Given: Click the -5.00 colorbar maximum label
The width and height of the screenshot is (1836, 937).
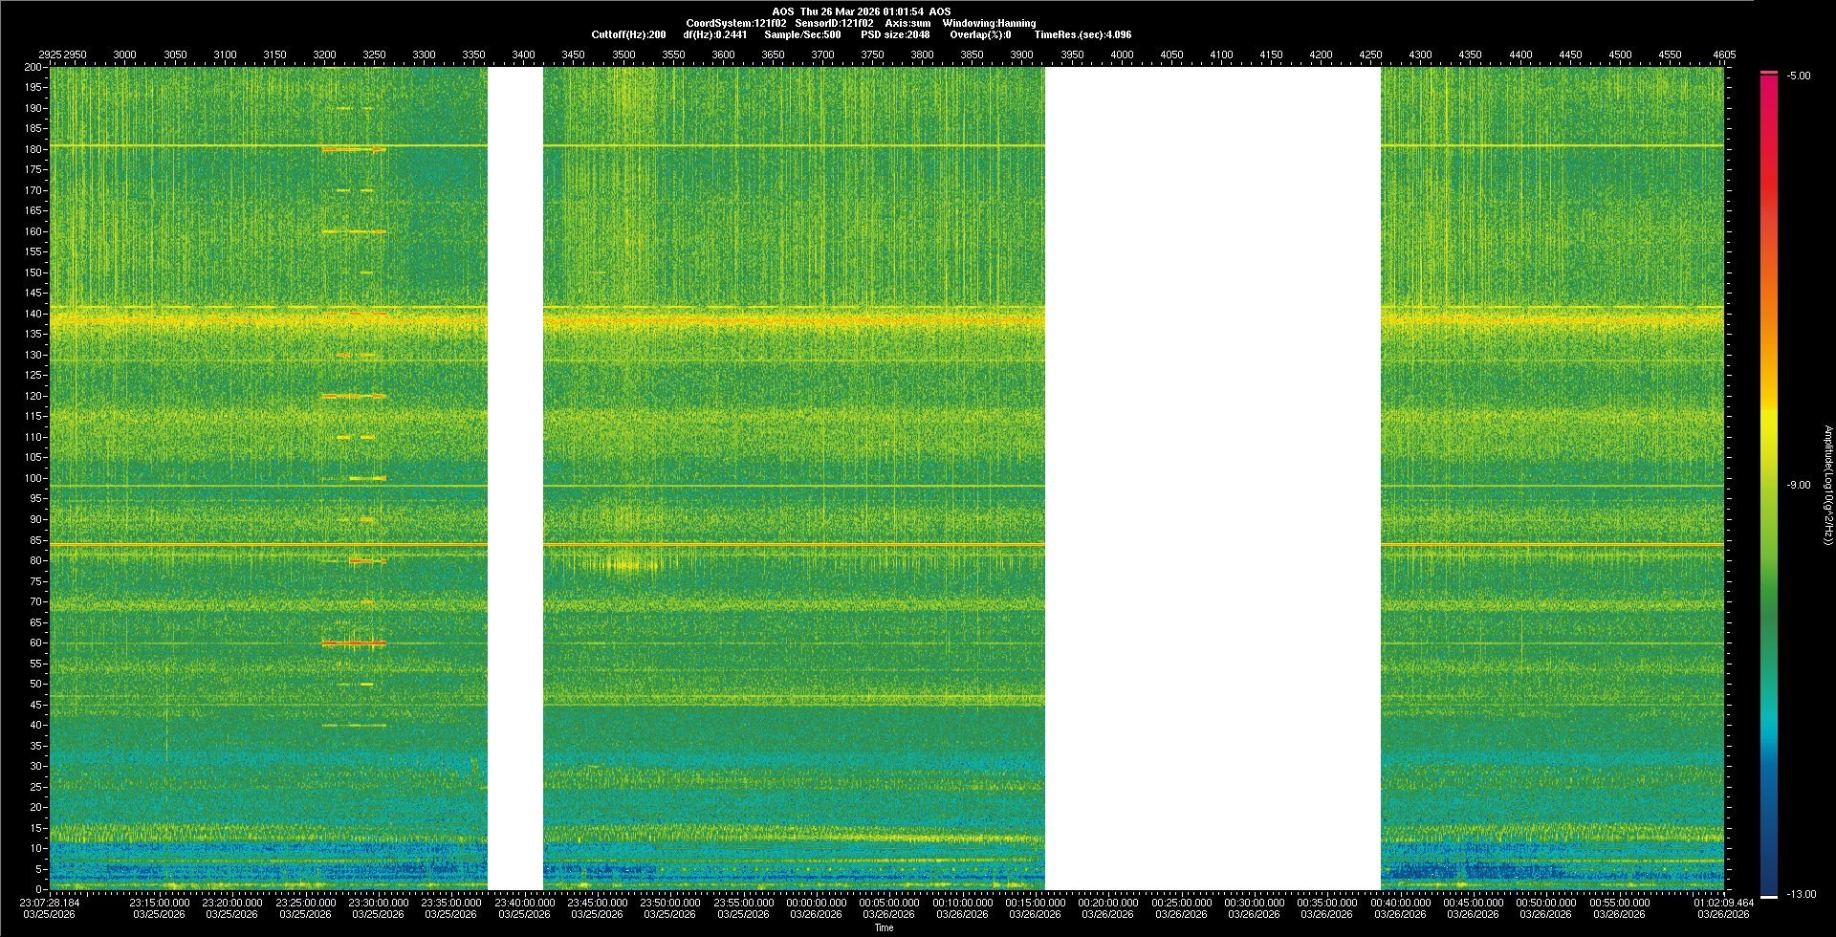Looking at the screenshot, I should (1799, 76).
